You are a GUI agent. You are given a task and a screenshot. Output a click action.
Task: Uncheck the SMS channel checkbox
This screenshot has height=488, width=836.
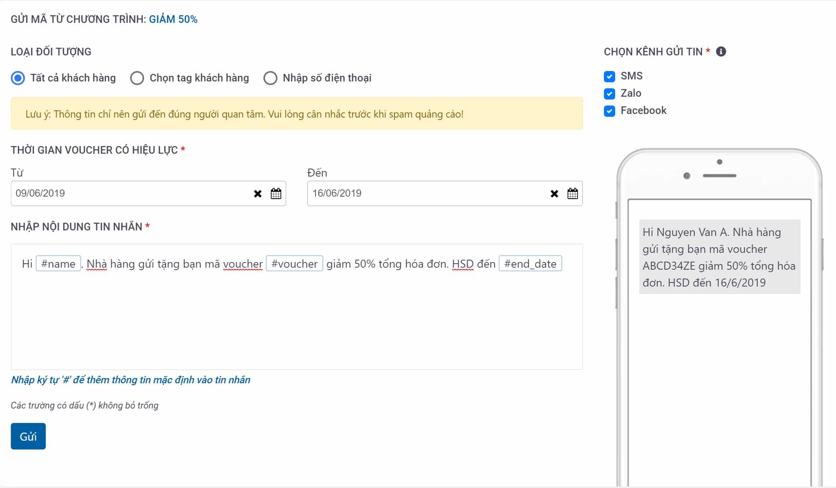click(610, 76)
